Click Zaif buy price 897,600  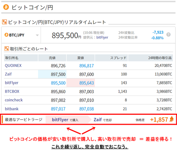click(x=87, y=74)
